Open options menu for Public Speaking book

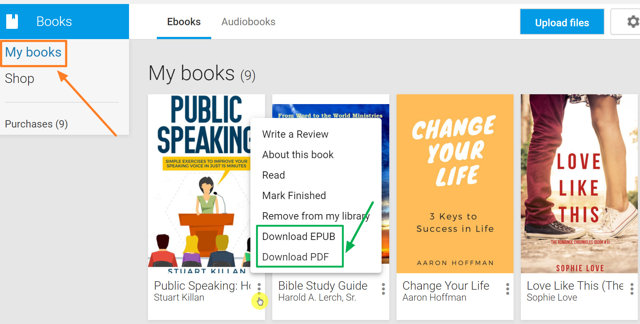259,289
